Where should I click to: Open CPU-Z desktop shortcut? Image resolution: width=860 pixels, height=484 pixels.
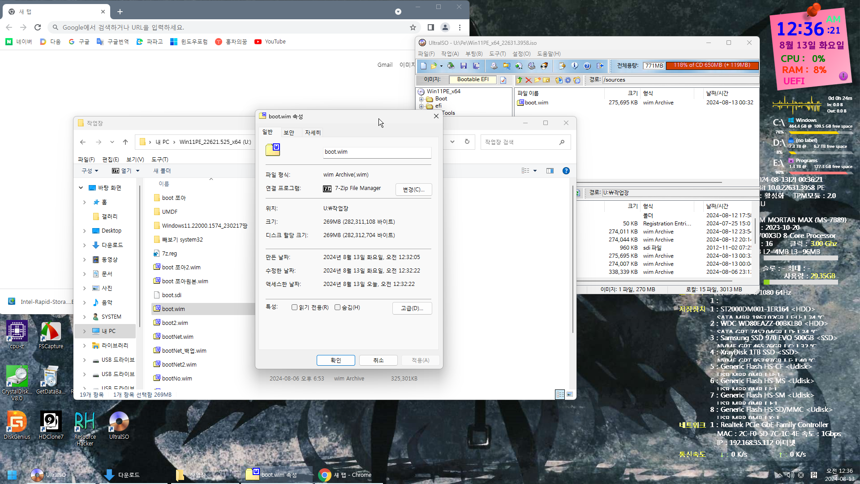(17, 335)
